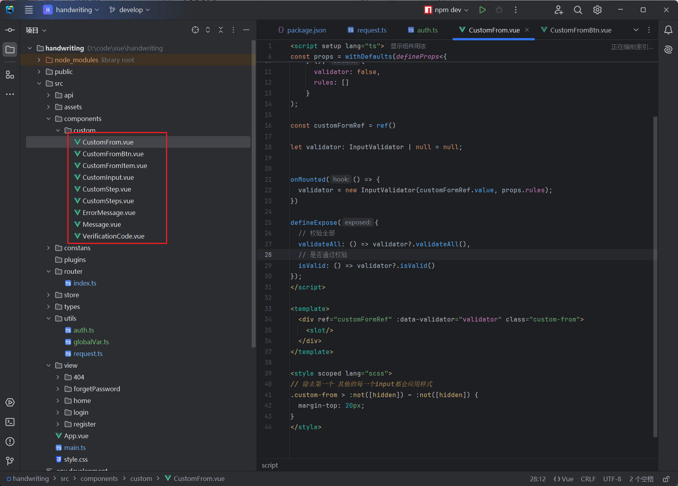Viewport: 678px width, 486px height.
Task: Click the debug bug icon
Action: 499,10
